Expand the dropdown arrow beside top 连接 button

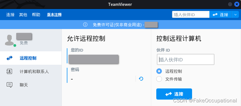235,15
